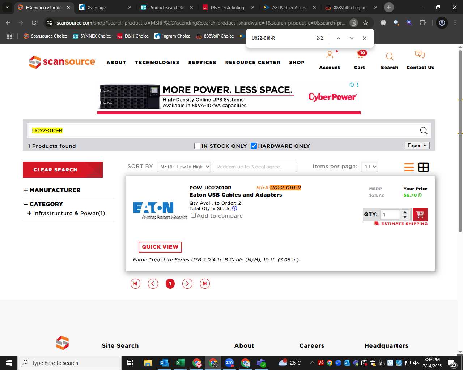
Task: Go to next results page
Action: click(x=187, y=284)
